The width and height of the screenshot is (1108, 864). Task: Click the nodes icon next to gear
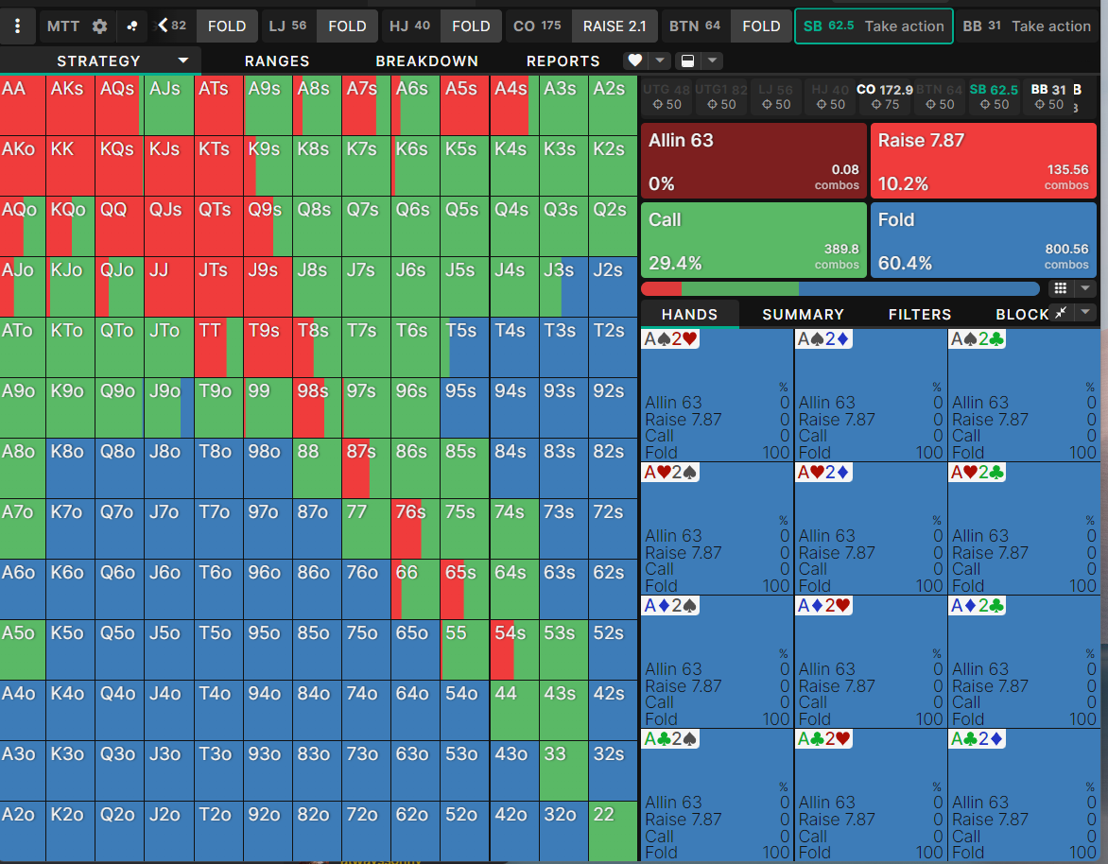(132, 26)
